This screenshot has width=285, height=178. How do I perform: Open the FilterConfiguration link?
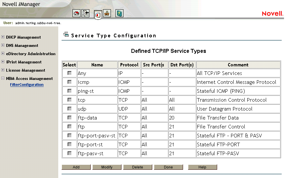coord(27,85)
